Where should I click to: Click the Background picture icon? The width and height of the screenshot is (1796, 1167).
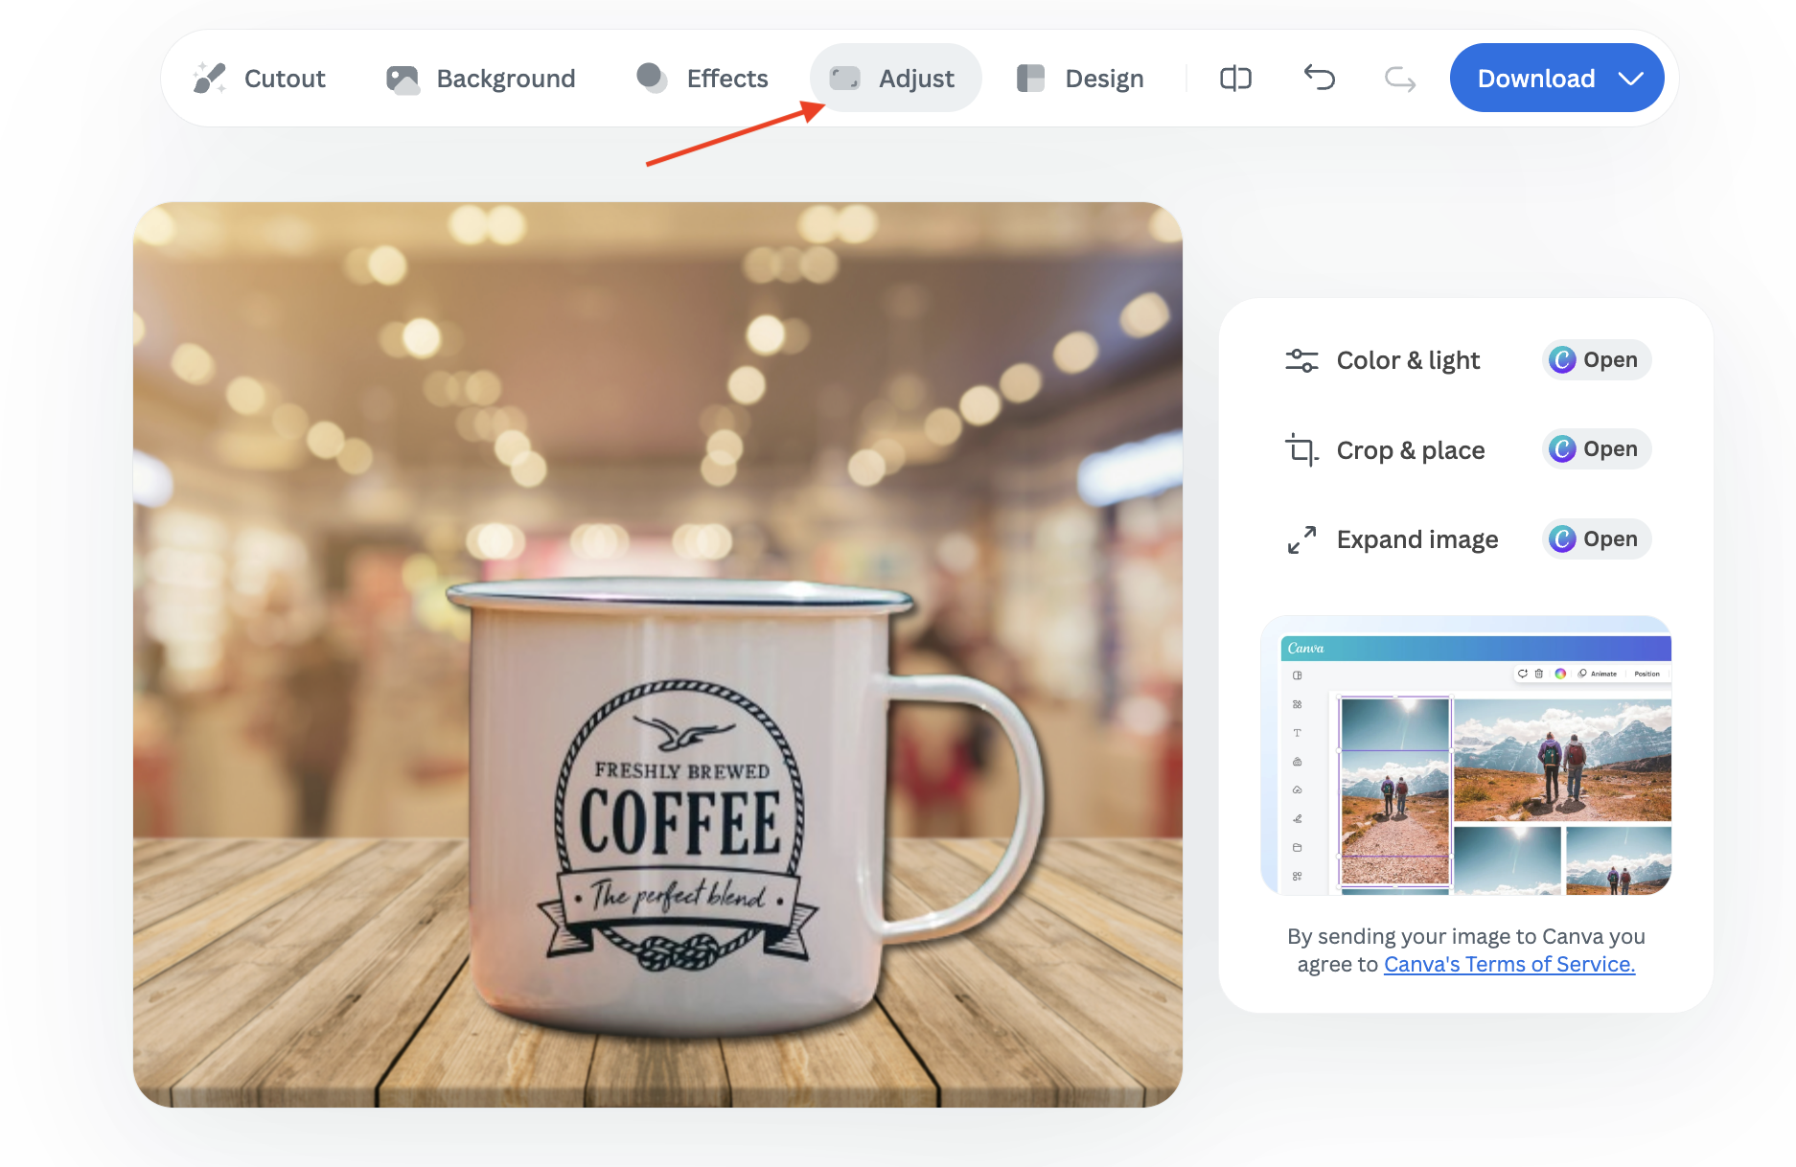tap(403, 79)
